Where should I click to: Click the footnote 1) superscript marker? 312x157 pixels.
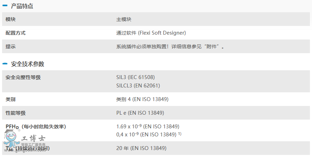click(x=179, y=134)
